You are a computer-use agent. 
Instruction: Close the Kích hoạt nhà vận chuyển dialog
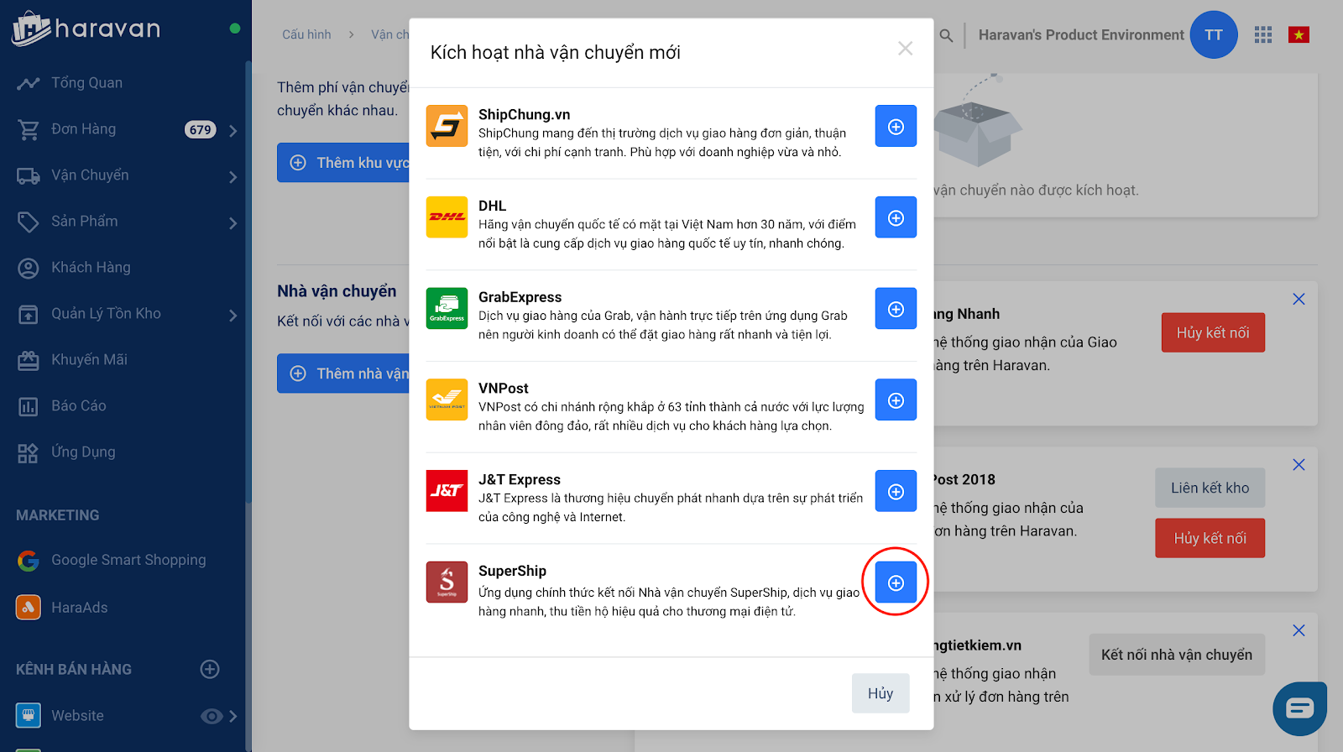click(905, 49)
